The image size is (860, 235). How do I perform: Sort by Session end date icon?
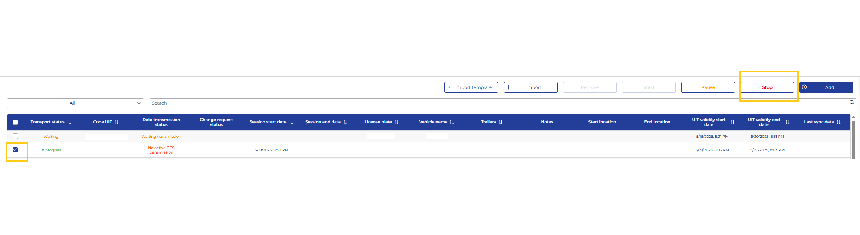pos(345,122)
